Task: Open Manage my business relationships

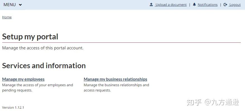Action: pos(115,79)
